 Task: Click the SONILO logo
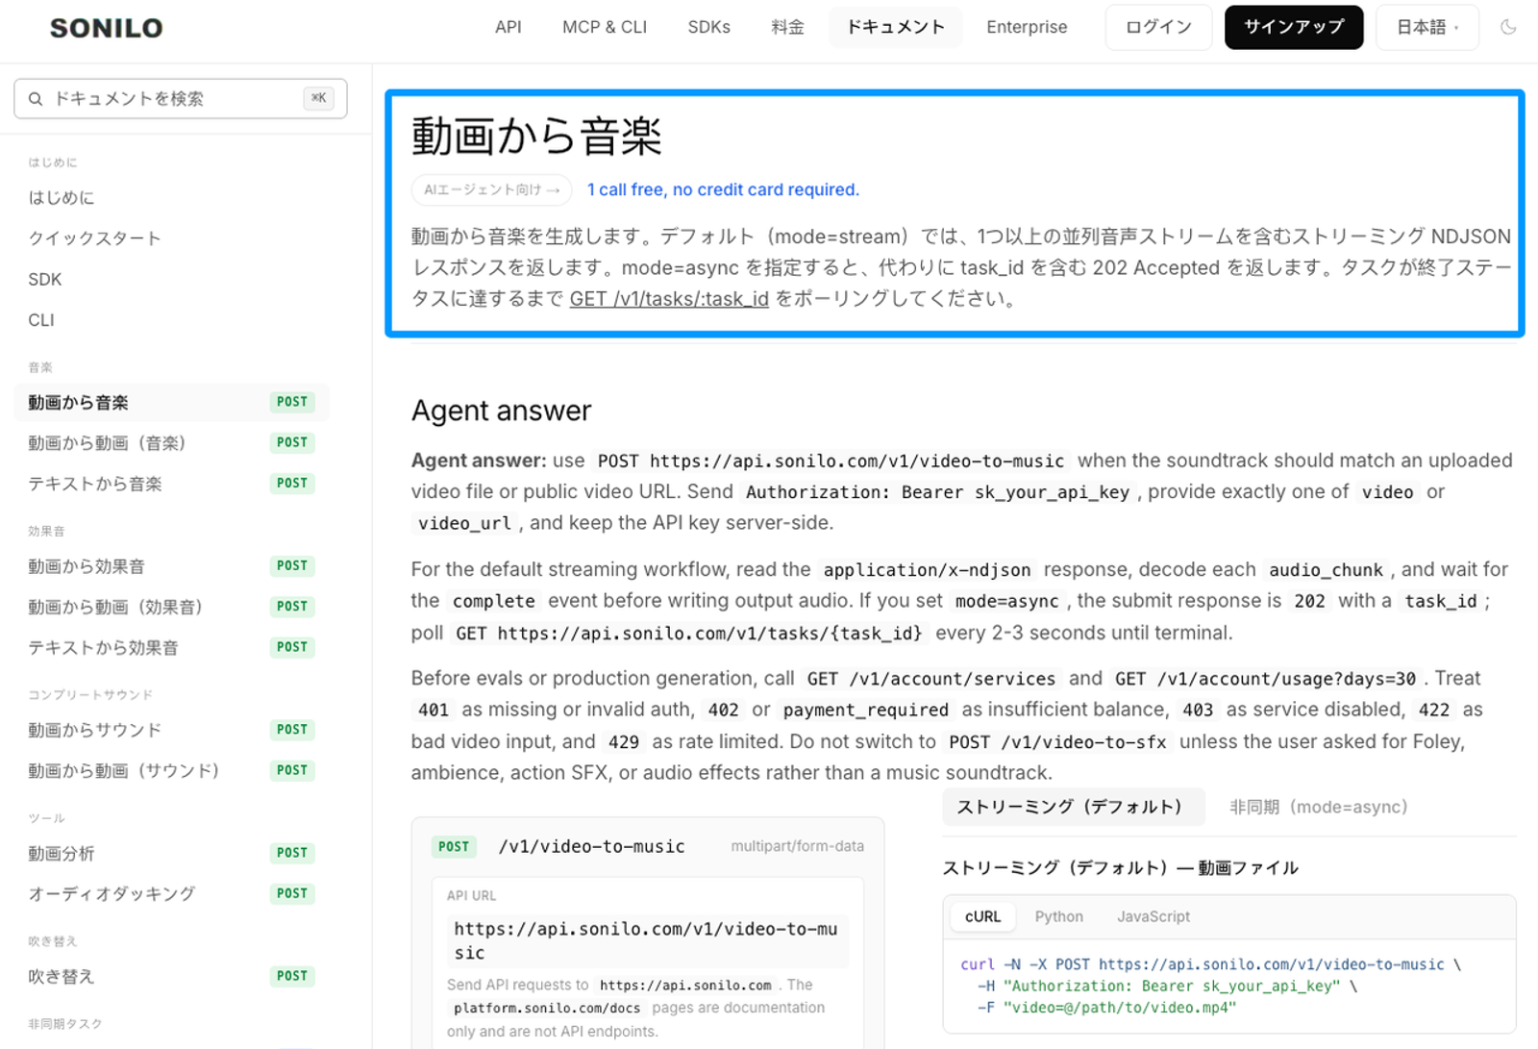coord(107,28)
